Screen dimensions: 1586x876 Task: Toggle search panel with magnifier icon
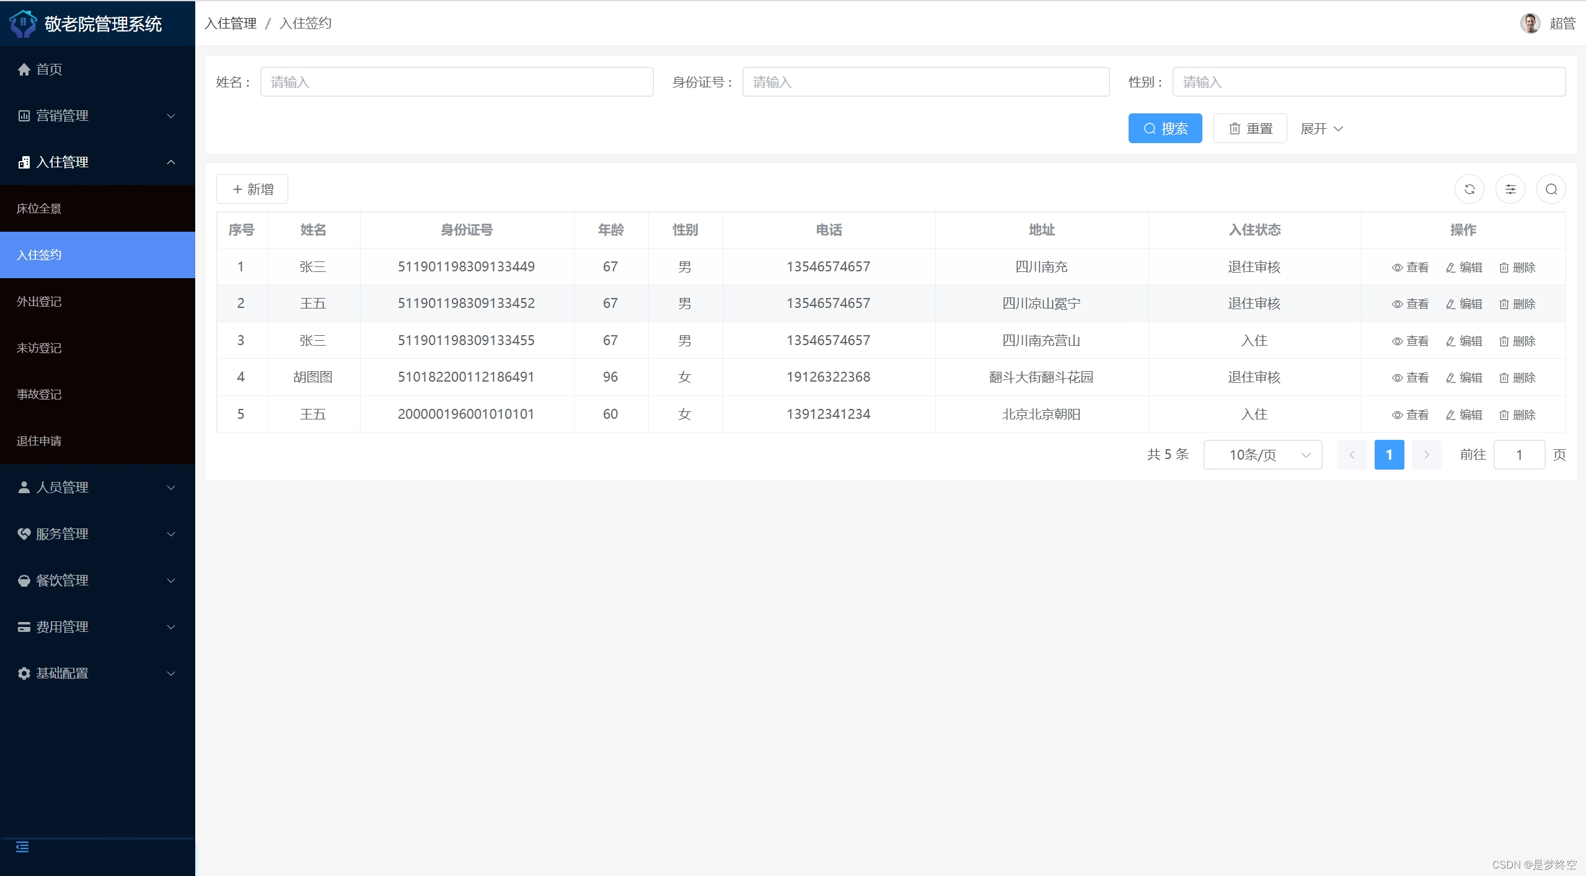1551,190
